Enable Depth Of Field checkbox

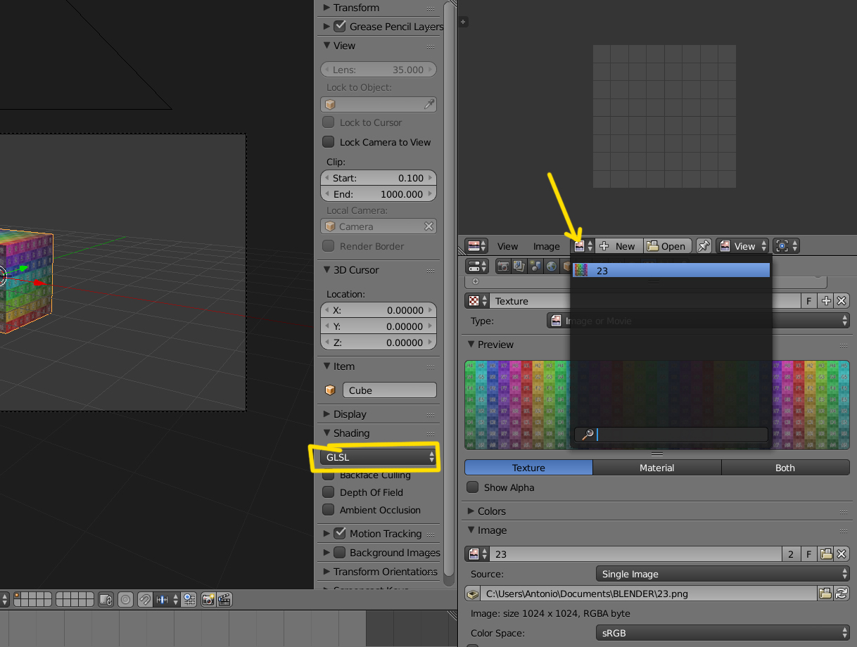[328, 492]
